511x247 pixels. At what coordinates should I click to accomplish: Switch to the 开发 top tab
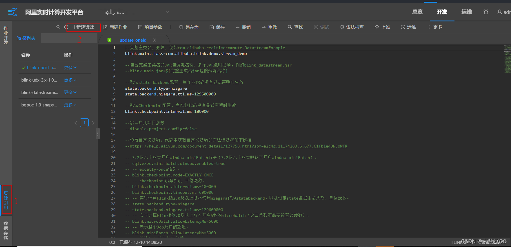(x=442, y=12)
